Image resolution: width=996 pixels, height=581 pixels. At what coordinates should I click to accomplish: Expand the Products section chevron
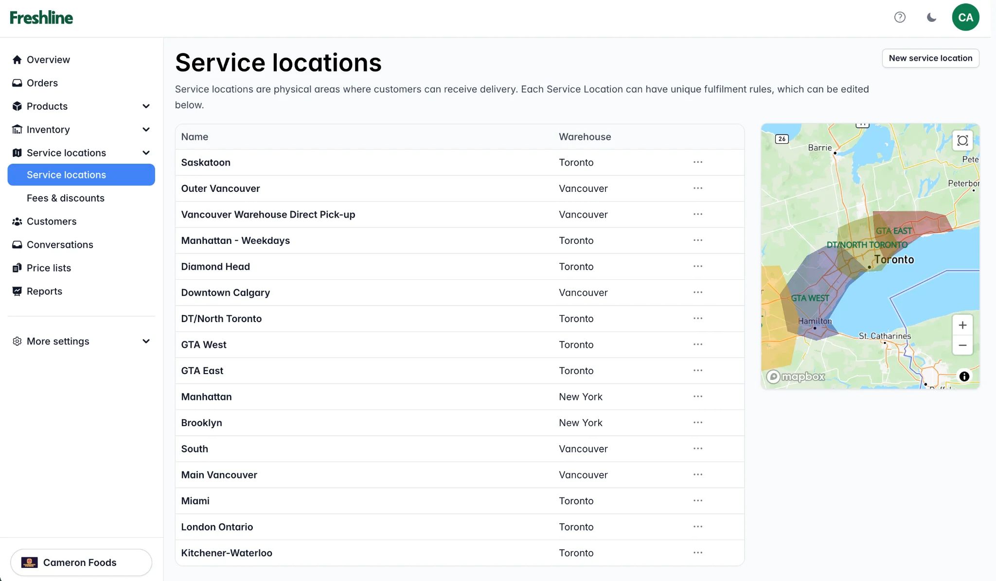[x=146, y=106]
